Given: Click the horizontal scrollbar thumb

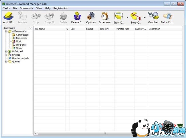Looking at the screenshot, I should [x=105, y=133].
